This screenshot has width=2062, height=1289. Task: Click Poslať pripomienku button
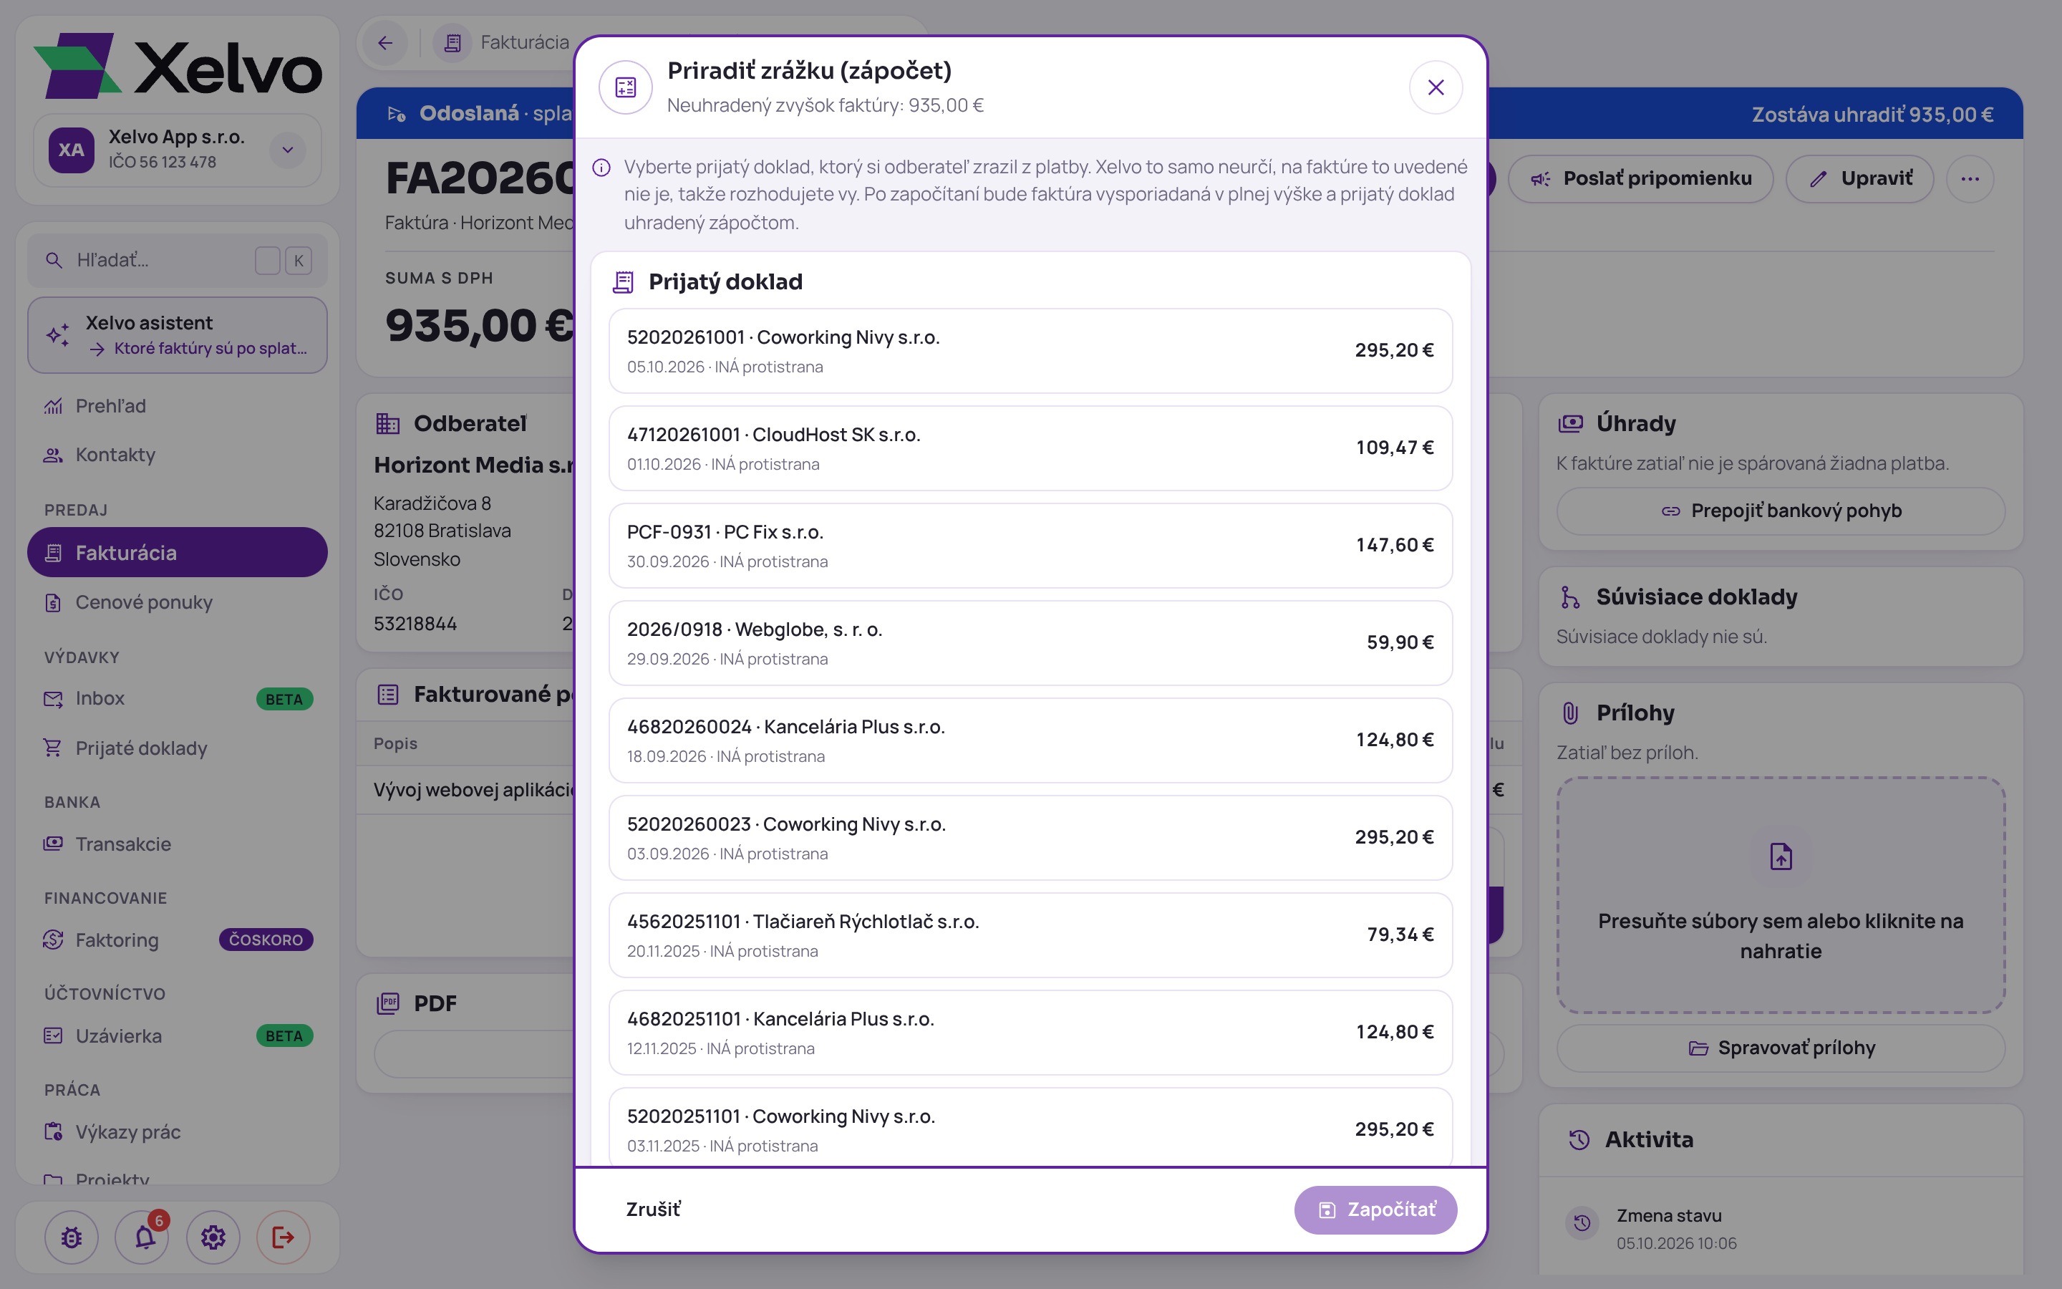click(x=1640, y=179)
